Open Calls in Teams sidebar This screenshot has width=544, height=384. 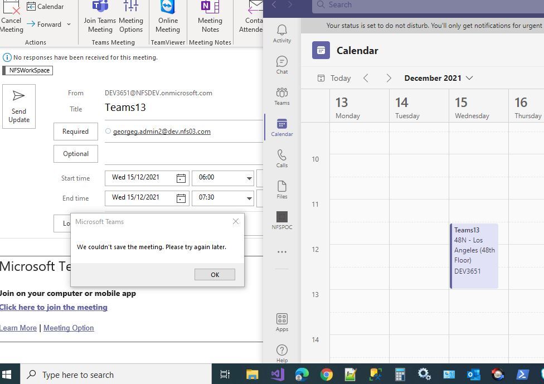[x=281, y=159]
